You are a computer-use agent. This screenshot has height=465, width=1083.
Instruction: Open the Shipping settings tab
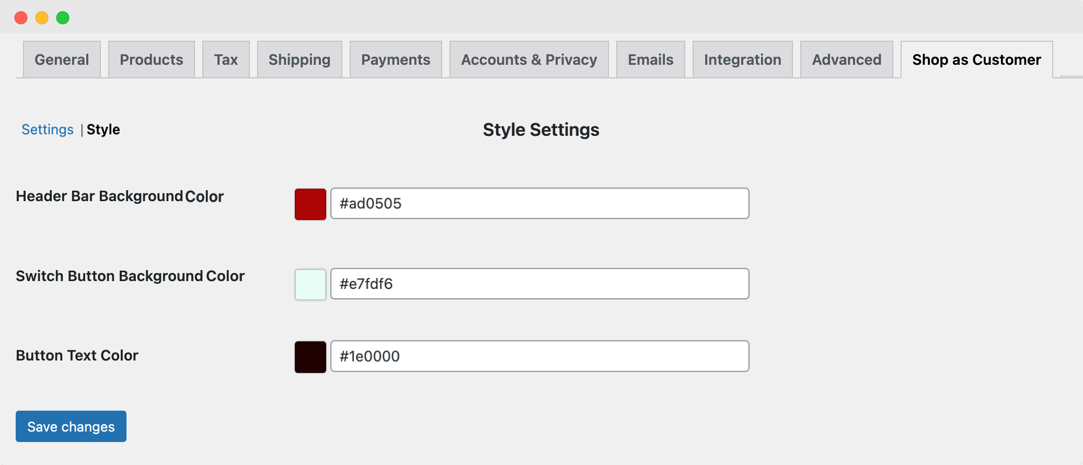pyautogui.click(x=299, y=60)
